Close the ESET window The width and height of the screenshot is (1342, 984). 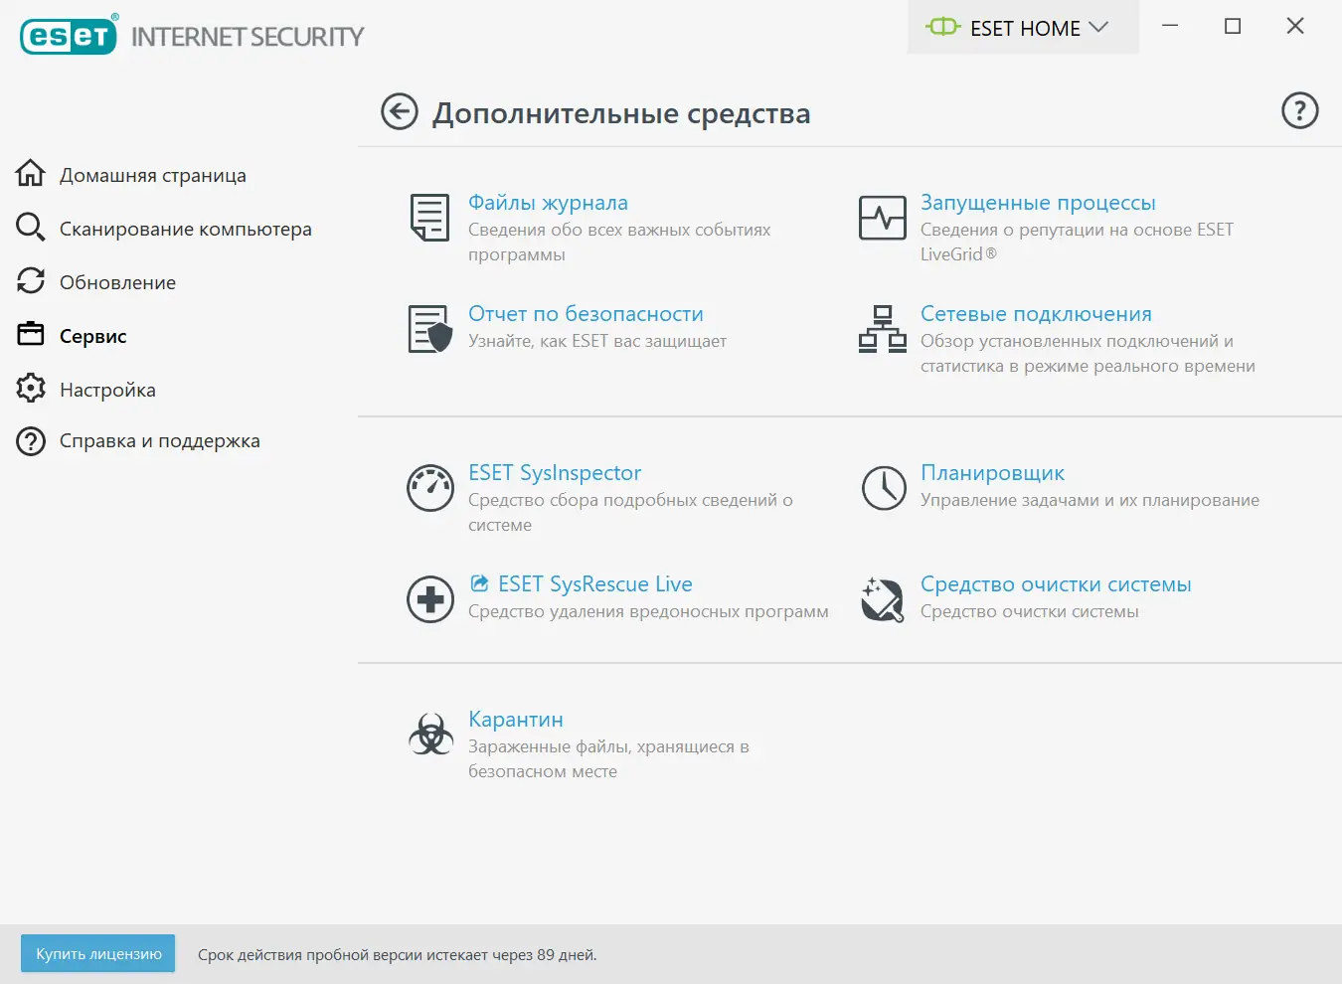tap(1295, 26)
